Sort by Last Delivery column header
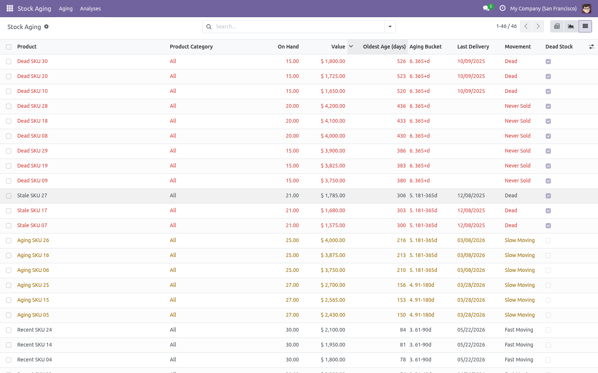 click(473, 47)
